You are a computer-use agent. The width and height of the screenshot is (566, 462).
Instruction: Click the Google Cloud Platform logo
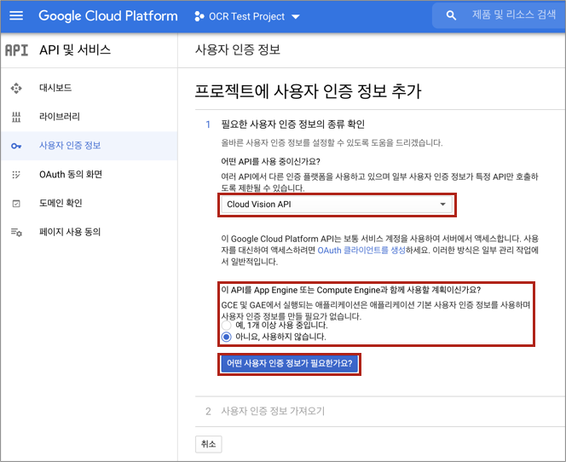(108, 16)
